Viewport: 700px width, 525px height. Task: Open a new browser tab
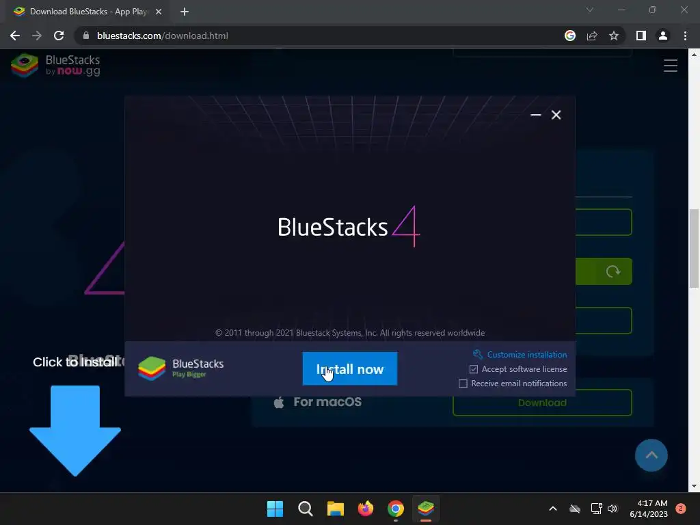click(185, 12)
